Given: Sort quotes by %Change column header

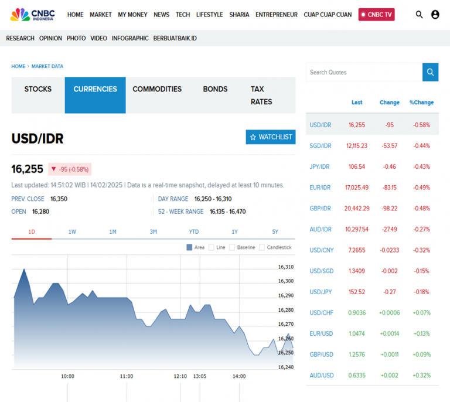Looking at the screenshot, I should [x=421, y=103].
